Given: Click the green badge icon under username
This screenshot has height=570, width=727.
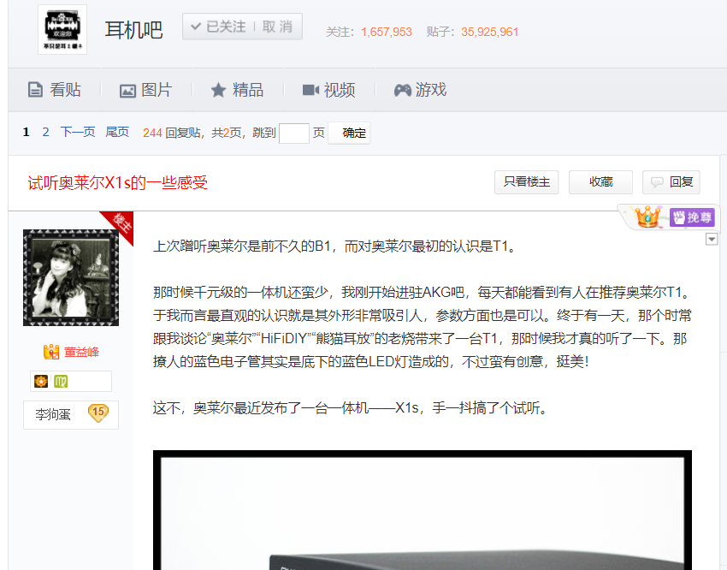Looking at the screenshot, I should tap(61, 381).
